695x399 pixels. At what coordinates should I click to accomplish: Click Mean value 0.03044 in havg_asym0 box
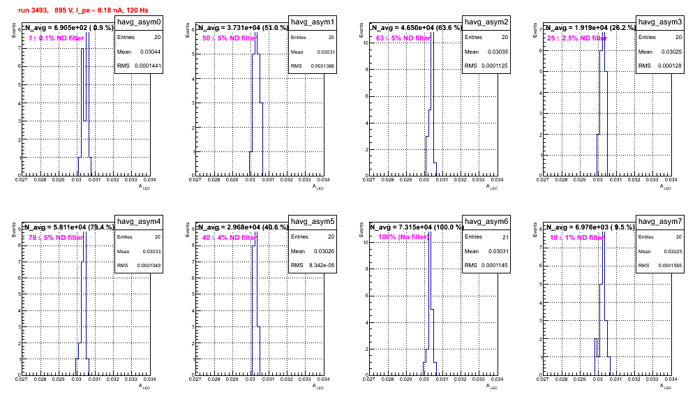click(x=150, y=52)
